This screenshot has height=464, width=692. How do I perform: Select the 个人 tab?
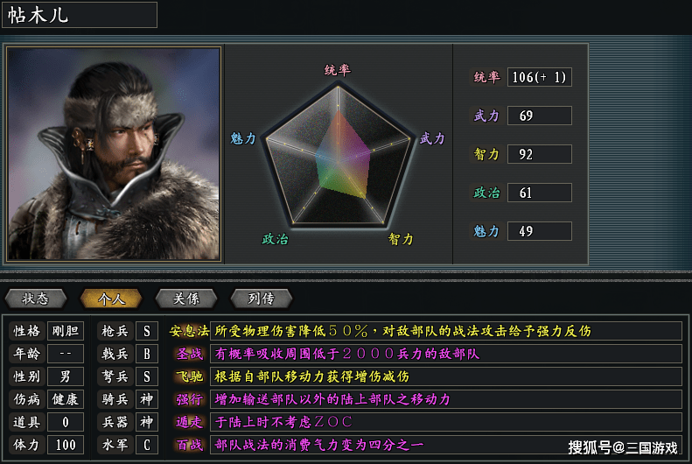point(111,299)
